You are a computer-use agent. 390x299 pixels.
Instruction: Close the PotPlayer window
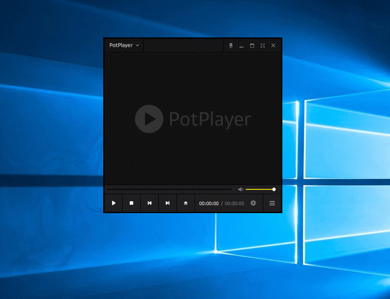pos(274,45)
